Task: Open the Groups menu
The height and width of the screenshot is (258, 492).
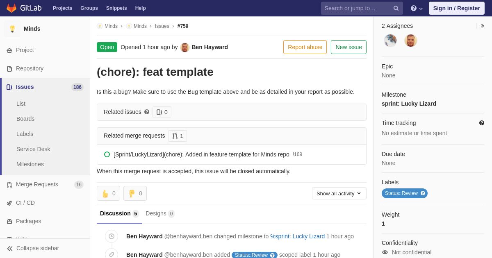Action: coord(89,8)
